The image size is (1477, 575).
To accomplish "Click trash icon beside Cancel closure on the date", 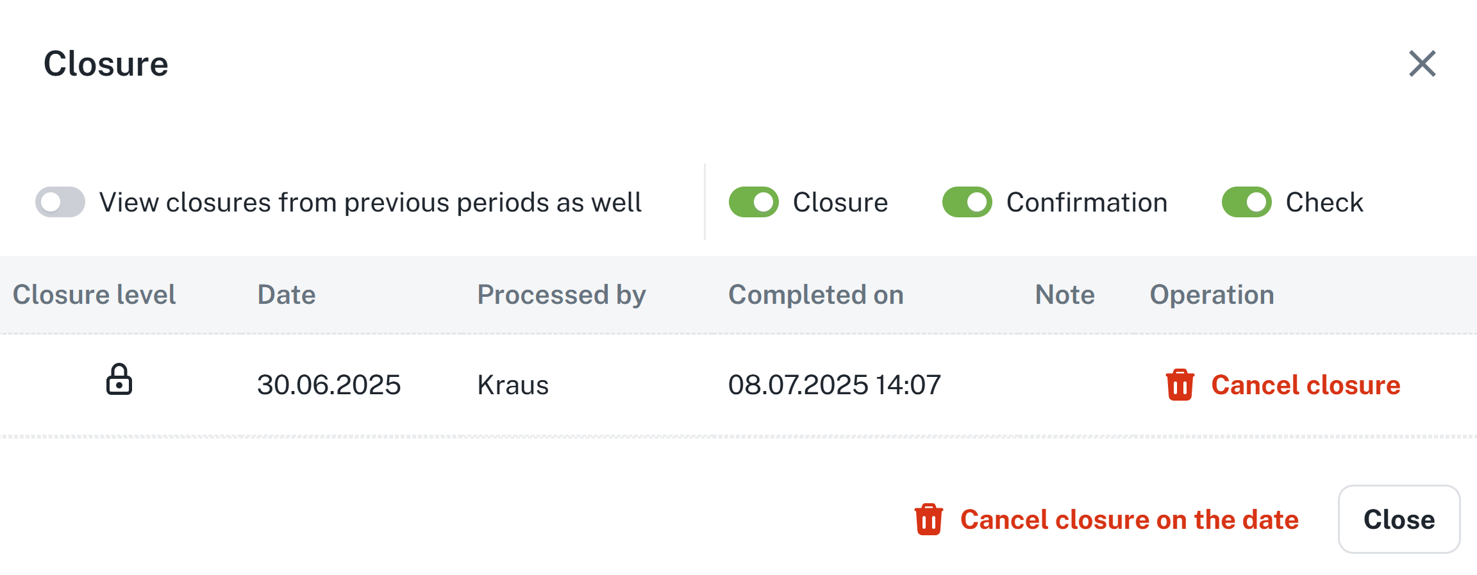I will coord(928,519).
